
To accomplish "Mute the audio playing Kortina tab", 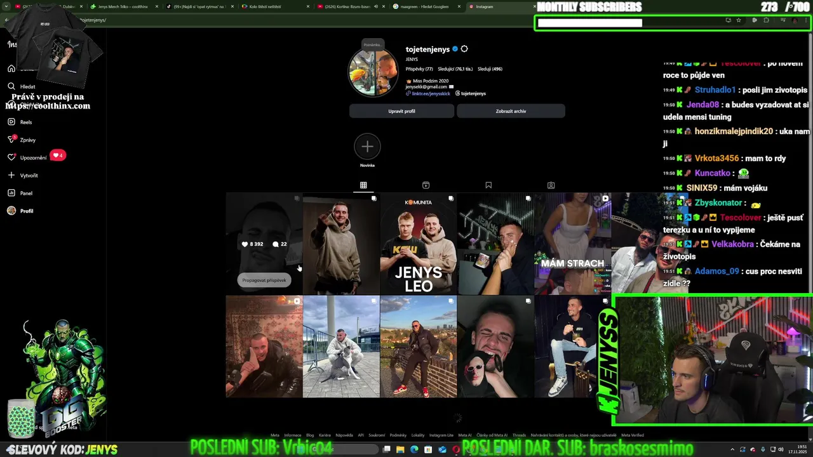I will tap(376, 6).
